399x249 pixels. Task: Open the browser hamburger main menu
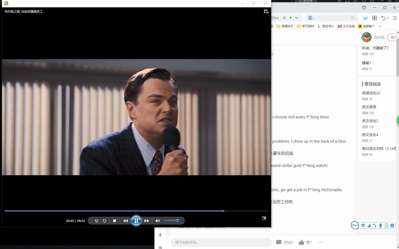pos(395,18)
